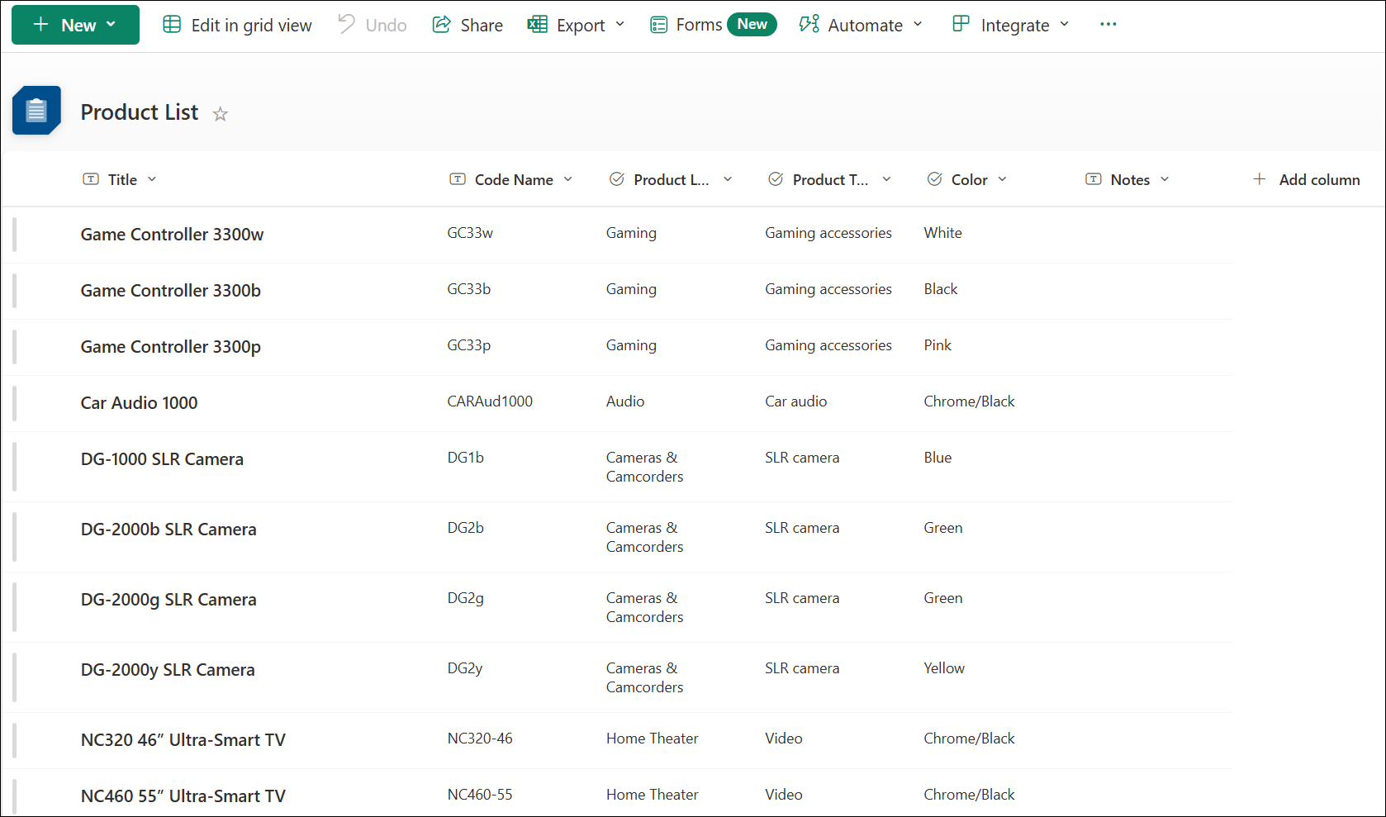Click the Integrate icon
The height and width of the screenshot is (817, 1386).
coord(960,24)
